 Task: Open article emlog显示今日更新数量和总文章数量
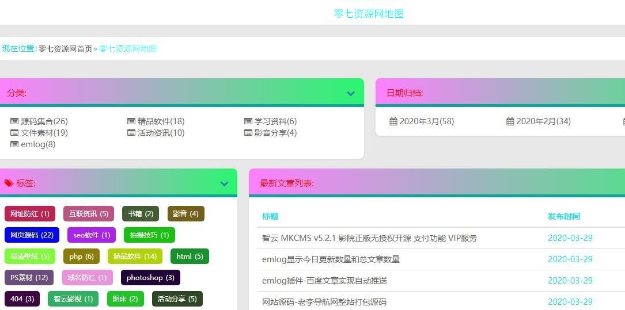(x=331, y=259)
